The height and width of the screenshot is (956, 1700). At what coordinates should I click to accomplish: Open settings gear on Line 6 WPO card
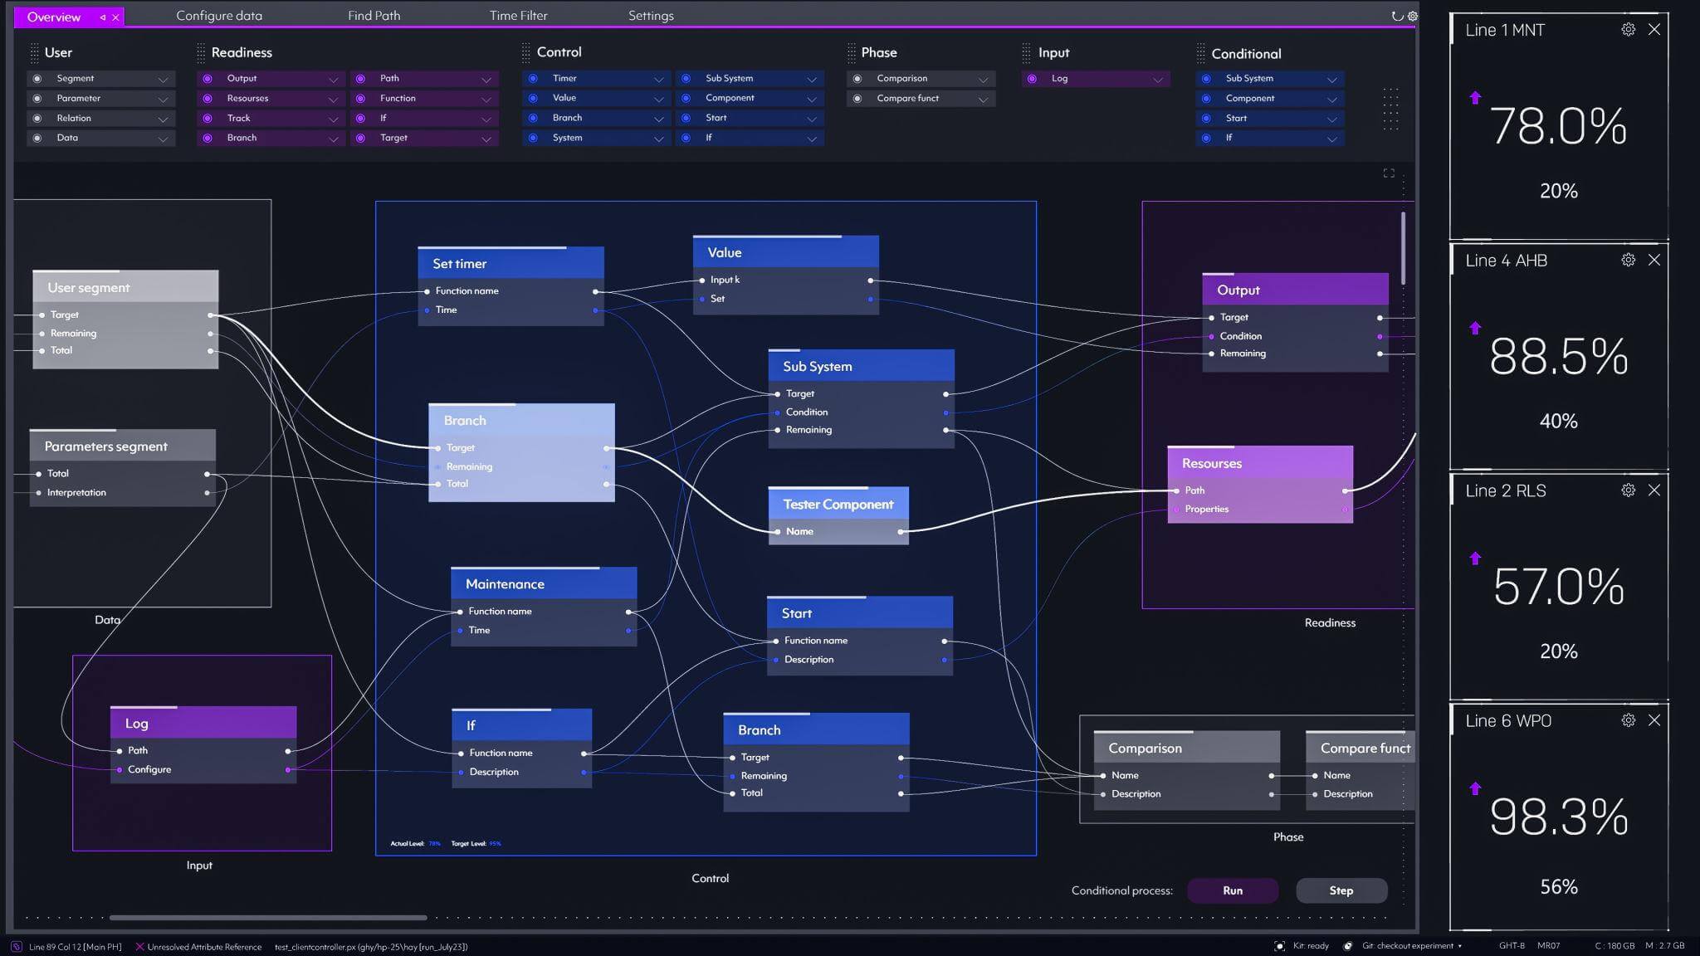pyautogui.click(x=1629, y=720)
